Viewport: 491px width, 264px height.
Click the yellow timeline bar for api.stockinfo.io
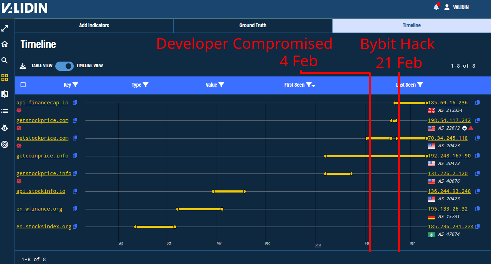229,191
